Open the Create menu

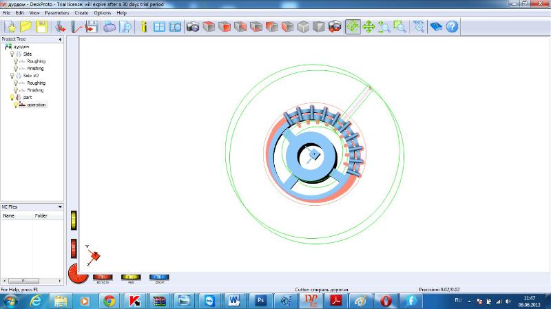81,13
